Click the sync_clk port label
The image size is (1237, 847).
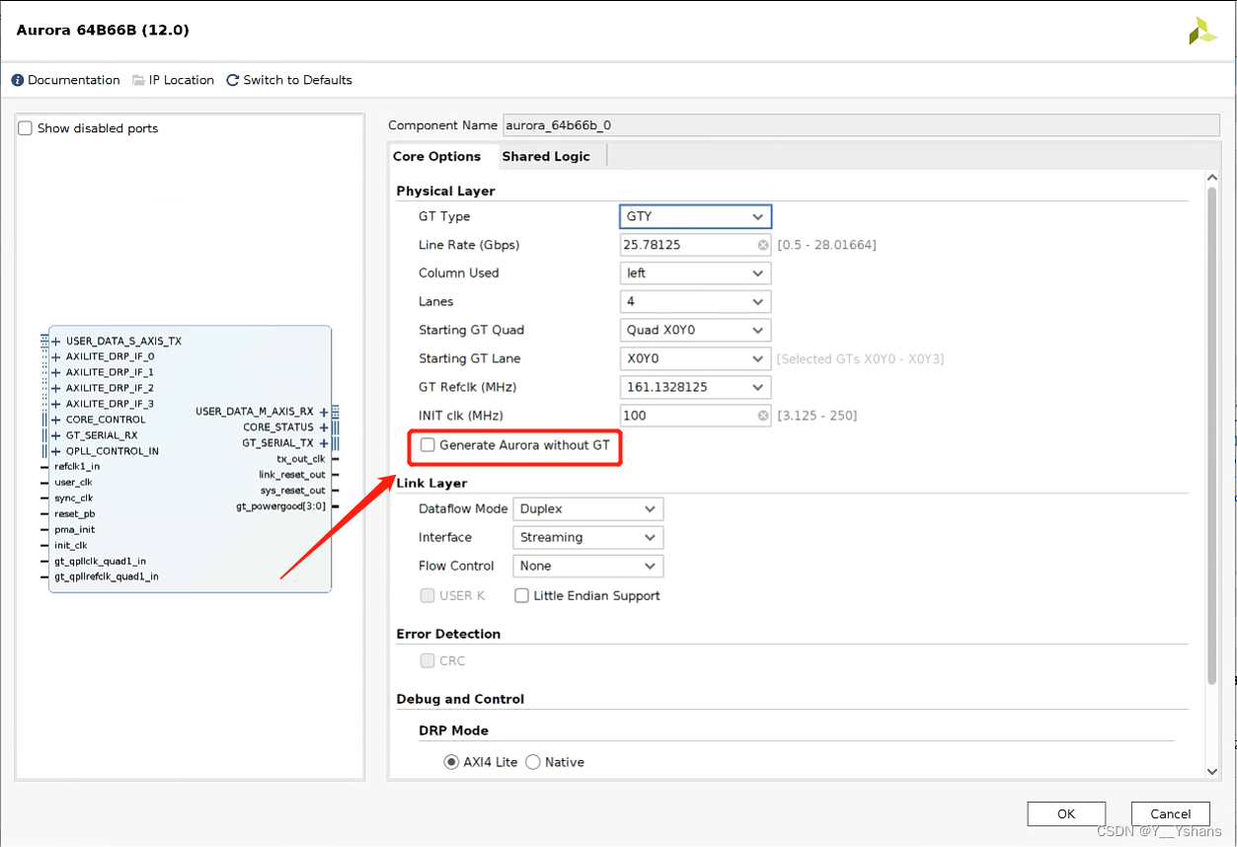[x=73, y=499]
